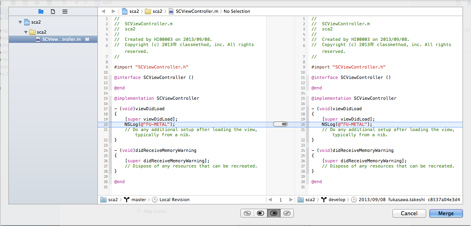
Task: Collapse the sca2 project disclosure triangle
Action: point(20,22)
